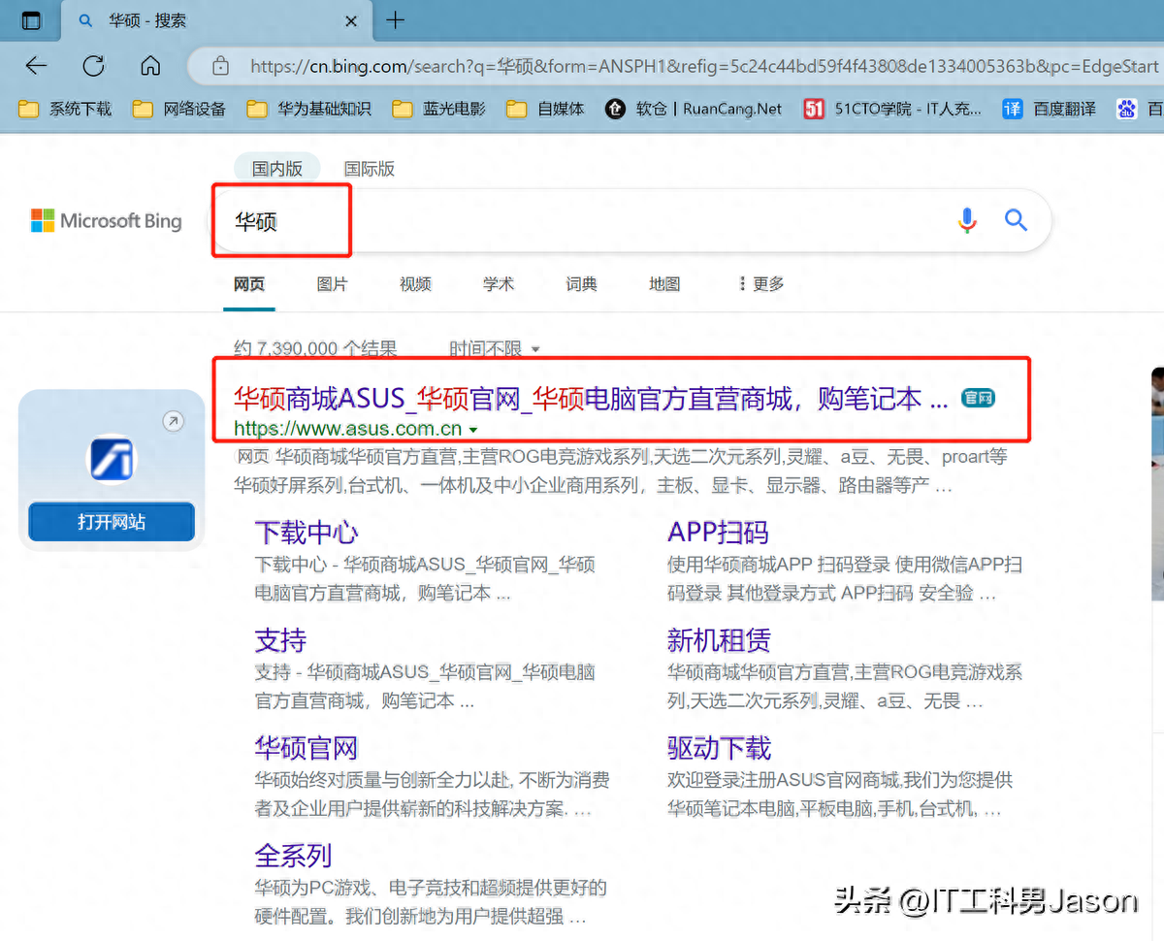Open the 驱动下载 link
Viewport: 1164px width, 941px height.
tap(719, 748)
